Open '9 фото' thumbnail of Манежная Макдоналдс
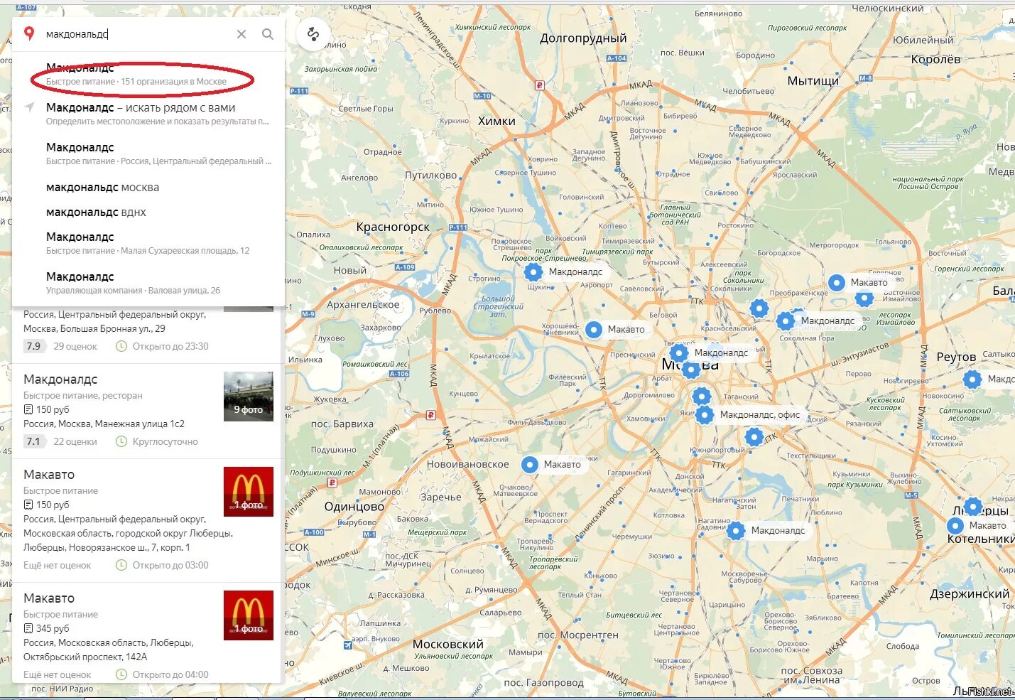This screenshot has height=700, width=1015. tap(249, 396)
